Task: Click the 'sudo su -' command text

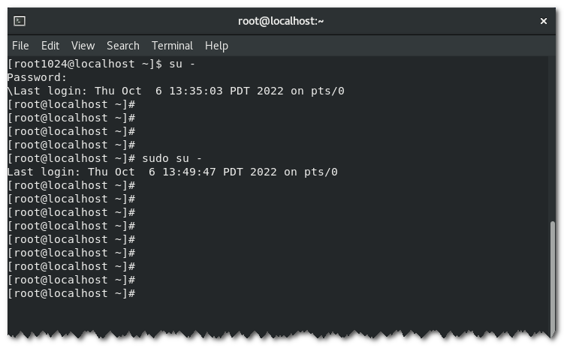Action: (172, 158)
